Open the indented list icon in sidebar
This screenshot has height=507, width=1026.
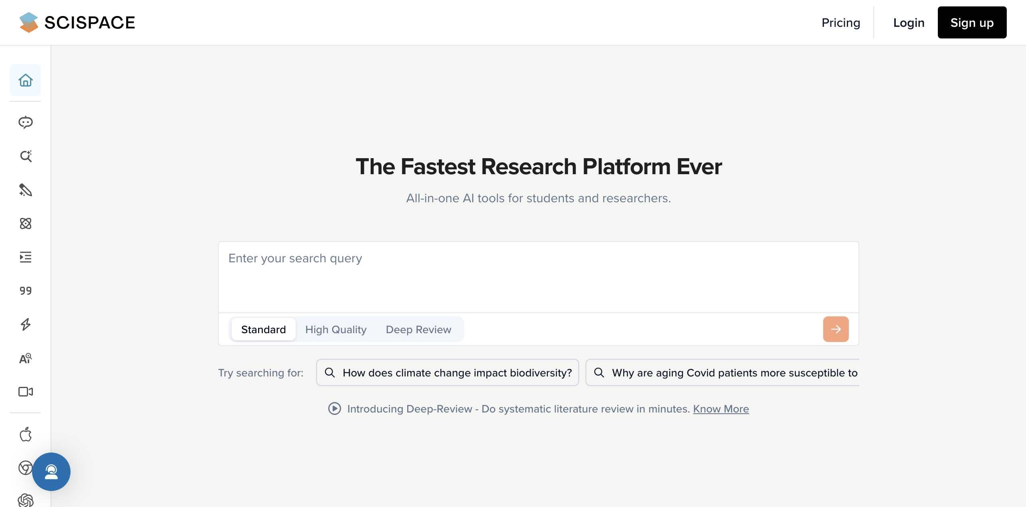coord(25,257)
